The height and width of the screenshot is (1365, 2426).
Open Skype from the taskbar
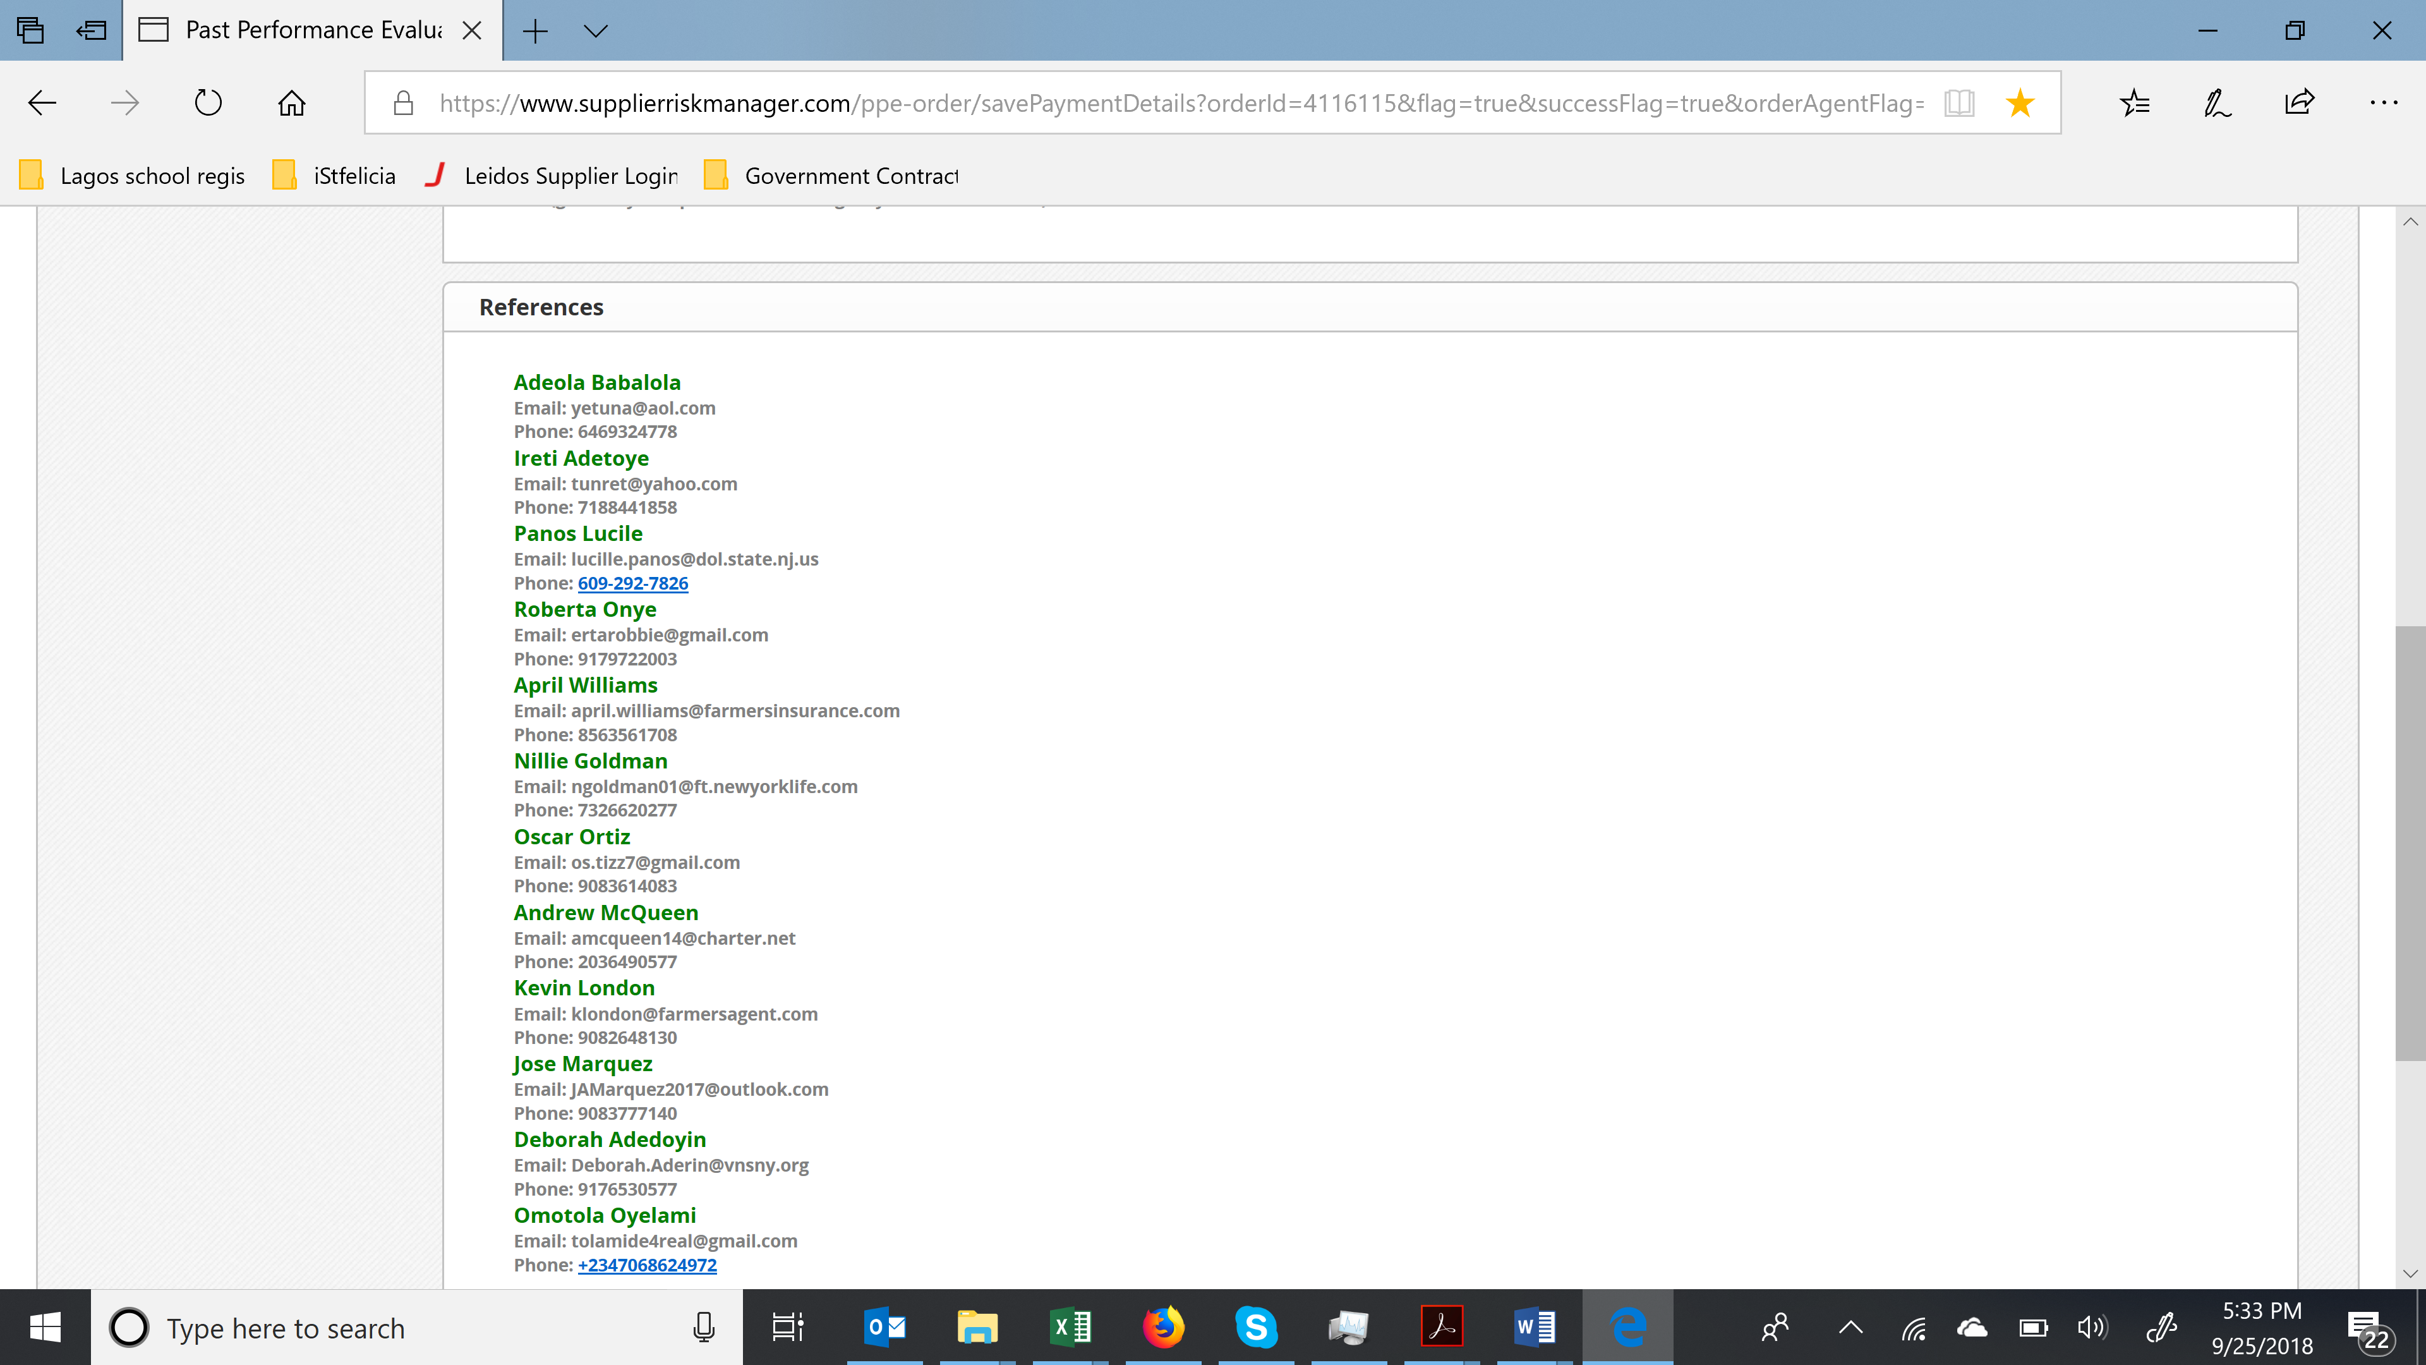(x=1257, y=1327)
